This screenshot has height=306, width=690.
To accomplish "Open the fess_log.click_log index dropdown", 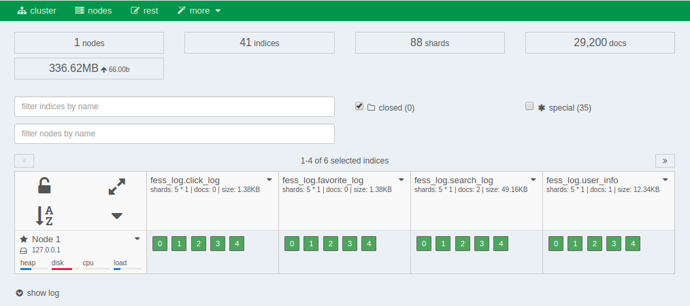I will [x=269, y=180].
